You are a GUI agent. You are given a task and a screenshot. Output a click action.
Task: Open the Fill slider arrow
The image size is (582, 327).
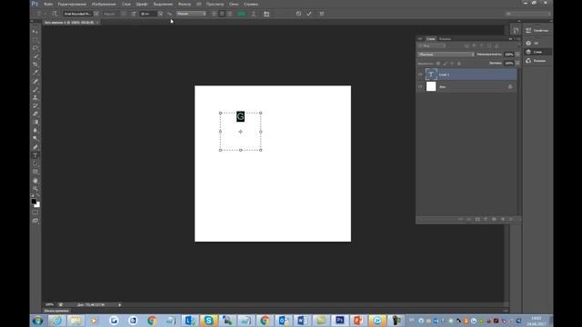[517, 63]
